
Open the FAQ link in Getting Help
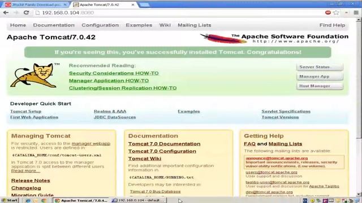(249, 144)
